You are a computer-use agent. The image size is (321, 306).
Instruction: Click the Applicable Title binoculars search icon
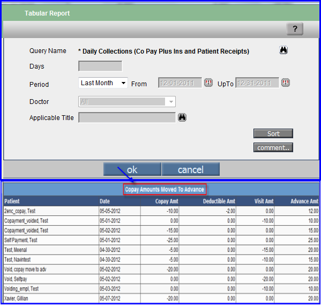pyautogui.click(x=182, y=117)
